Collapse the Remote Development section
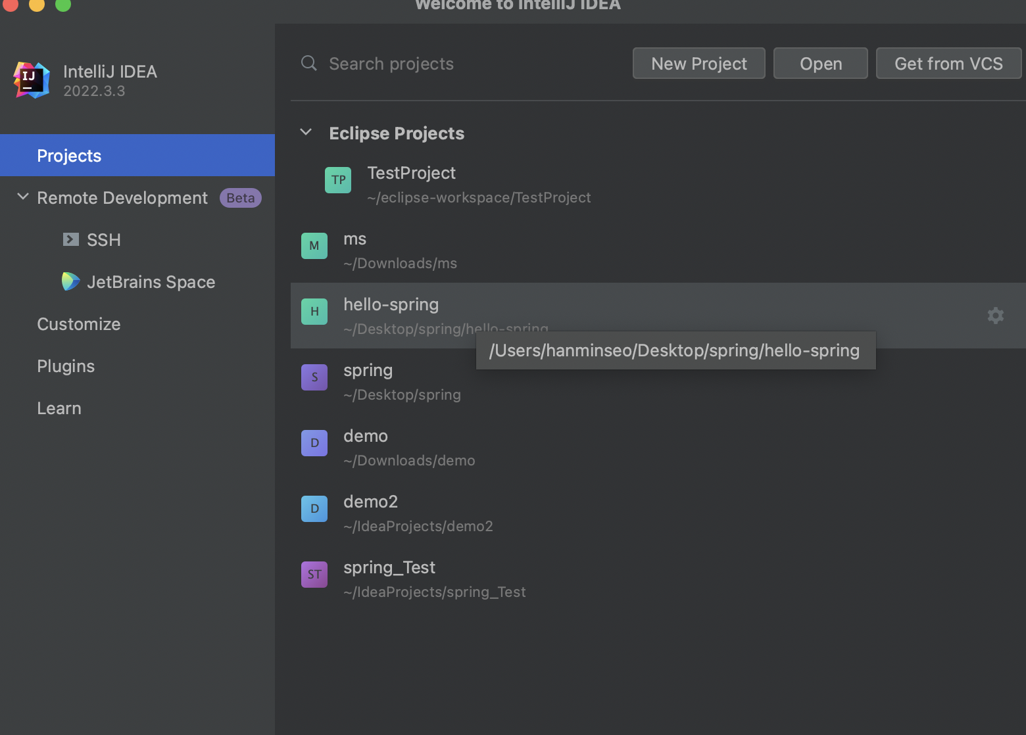The height and width of the screenshot is (735, 1026). coord(23,197)
